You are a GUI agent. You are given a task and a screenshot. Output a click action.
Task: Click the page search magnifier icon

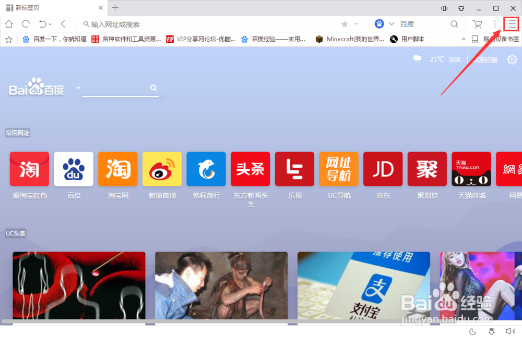tap(153, 88)
